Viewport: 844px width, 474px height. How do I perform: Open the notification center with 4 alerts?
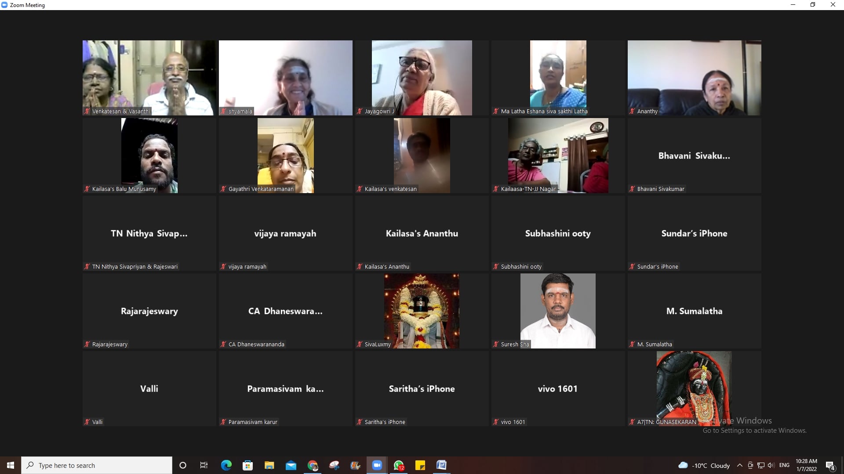tap(830, 466)
